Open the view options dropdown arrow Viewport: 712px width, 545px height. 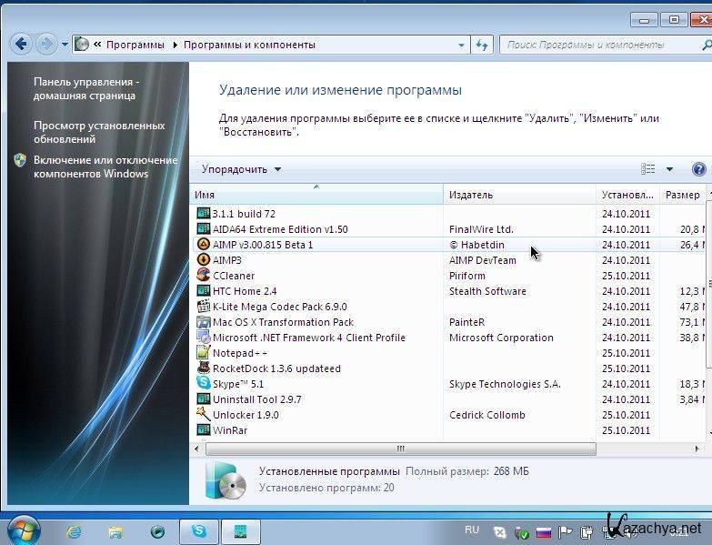click(x=669, y=169)
